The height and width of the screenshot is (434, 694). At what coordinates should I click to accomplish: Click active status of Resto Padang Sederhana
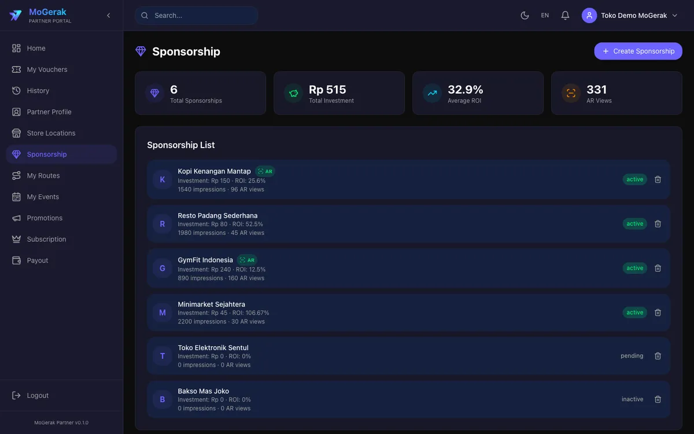click(x=635, y=224)
